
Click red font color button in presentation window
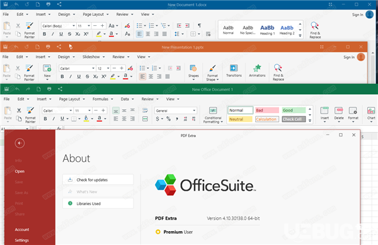click(125, 76)
